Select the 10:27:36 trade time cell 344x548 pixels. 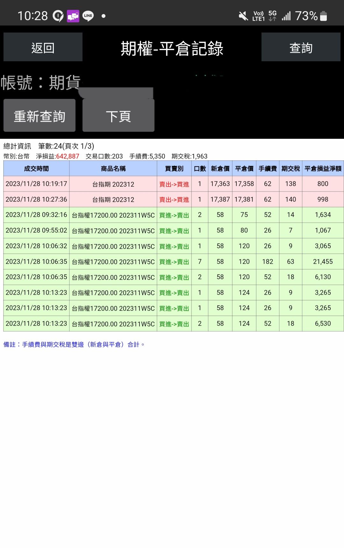point(36,199)
